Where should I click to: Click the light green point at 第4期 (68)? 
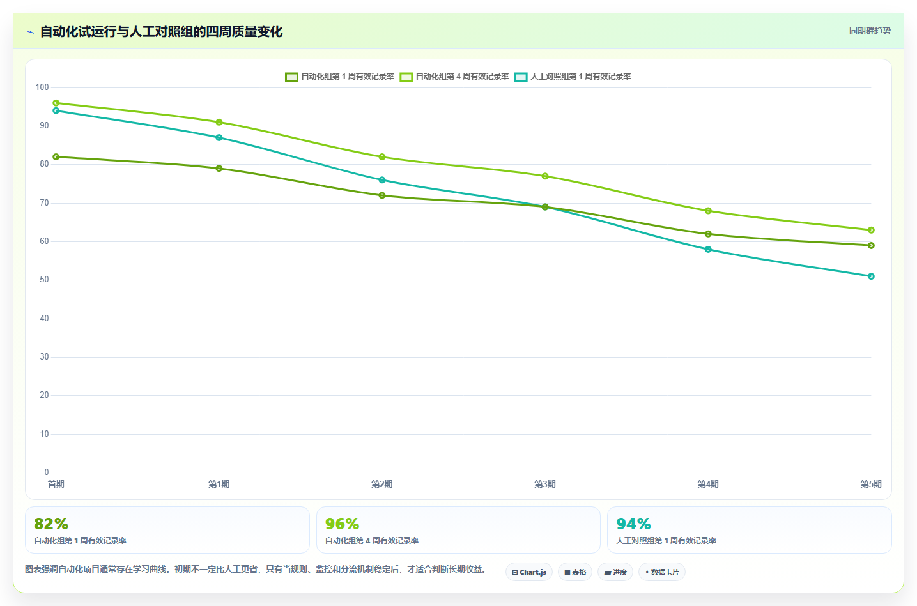(708, 211)
